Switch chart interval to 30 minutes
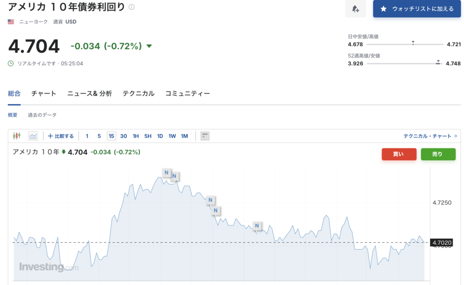The image size is (464, 285). click(x=123, y=136)
